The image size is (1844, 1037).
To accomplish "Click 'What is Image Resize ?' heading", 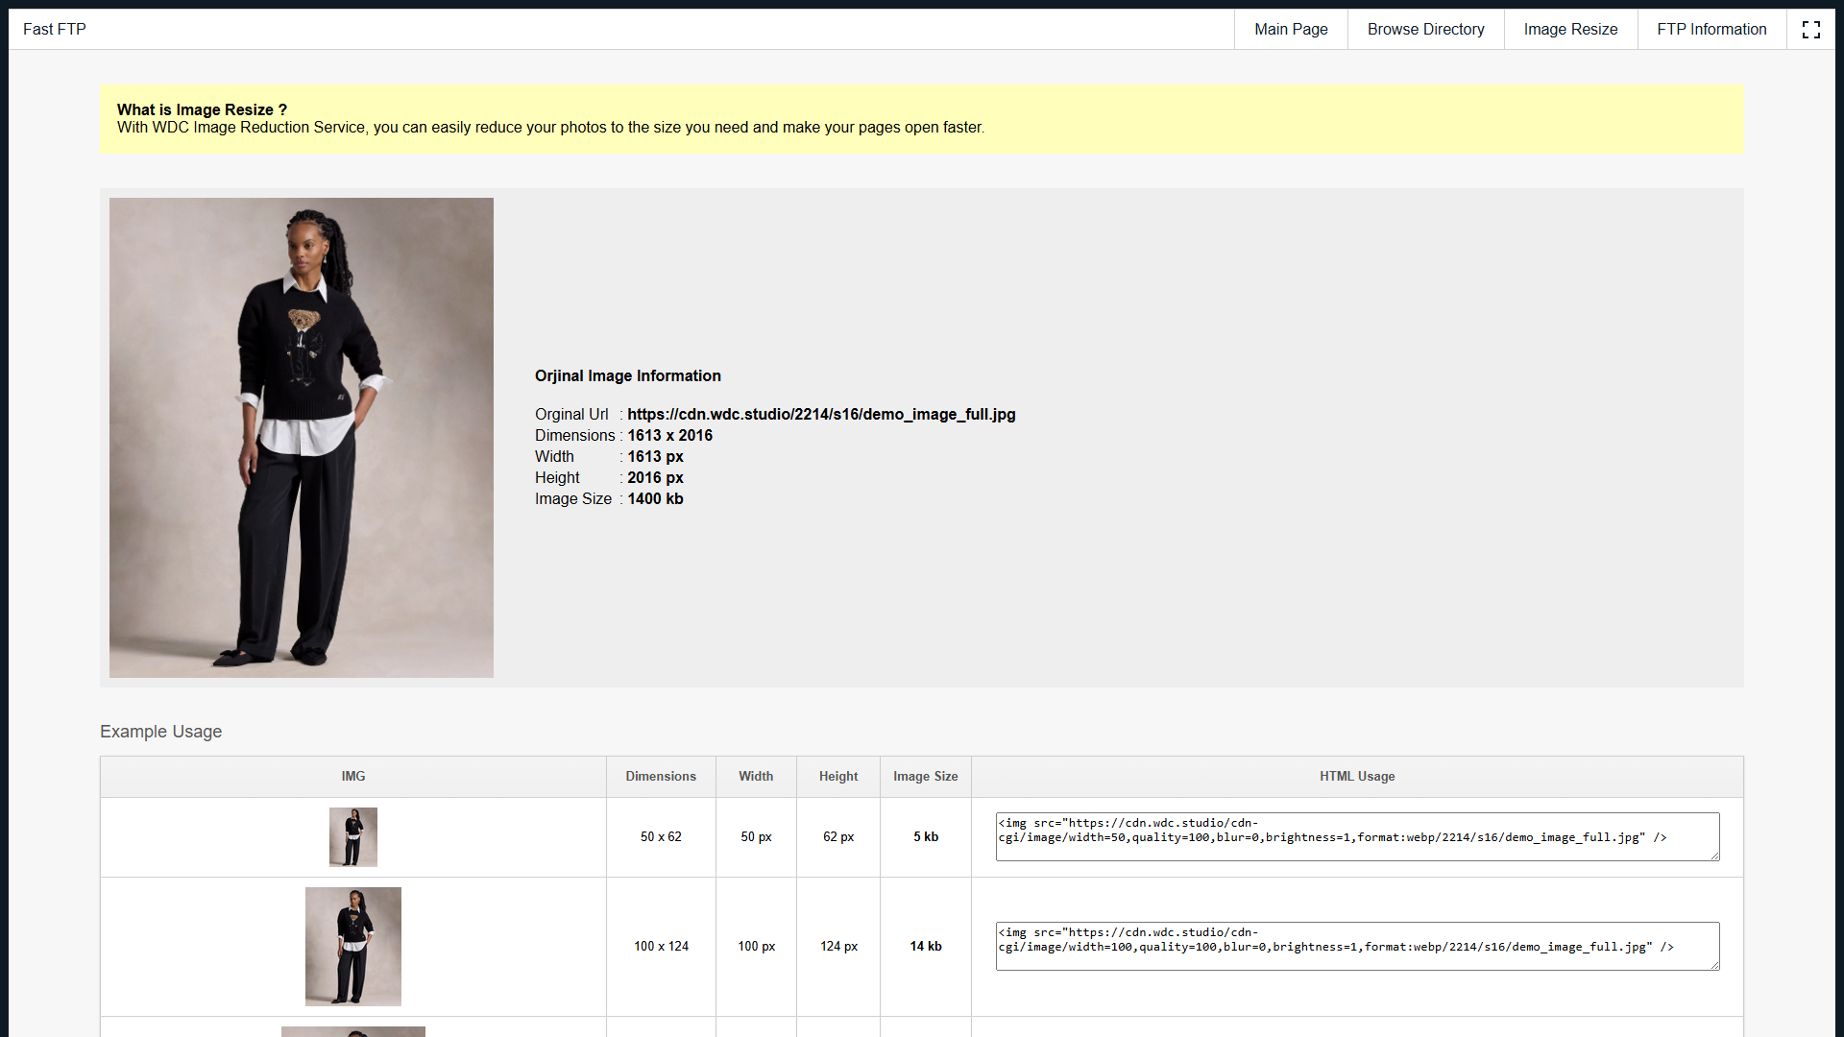I will (x=202, y=109).
